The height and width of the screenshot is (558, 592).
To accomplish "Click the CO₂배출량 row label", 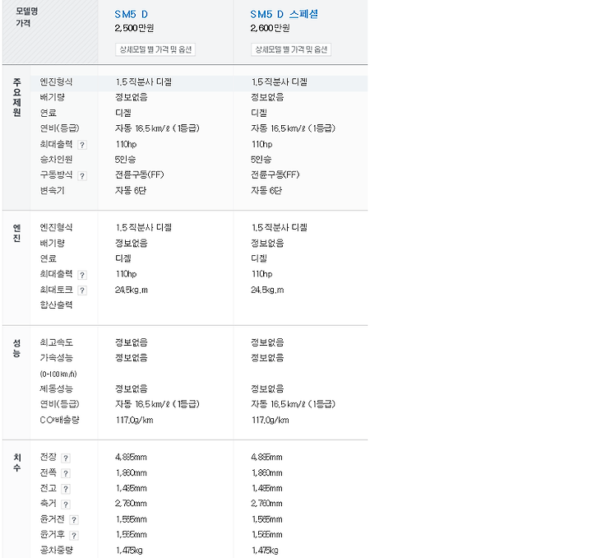I will pos(60,420).
